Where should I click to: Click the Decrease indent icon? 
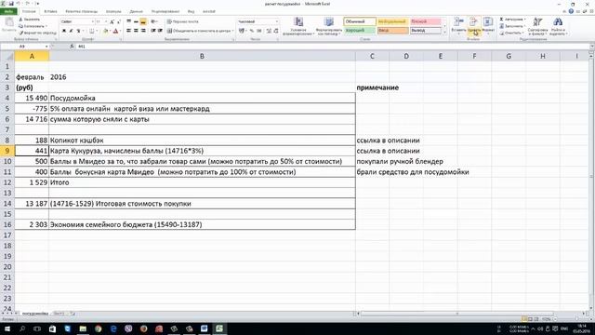pos(152,31)
